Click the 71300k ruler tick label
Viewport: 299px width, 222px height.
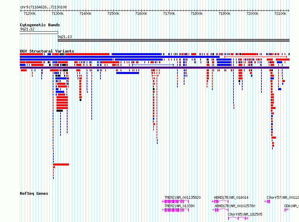click(57, 13)
